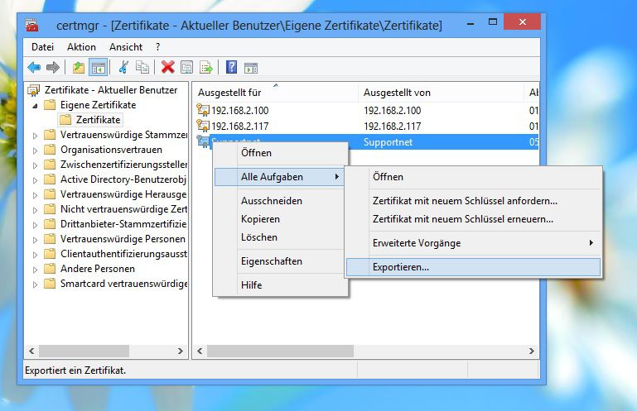Click list pane scroll left arrow
637x411 pixels.
(x=200, y=351)
